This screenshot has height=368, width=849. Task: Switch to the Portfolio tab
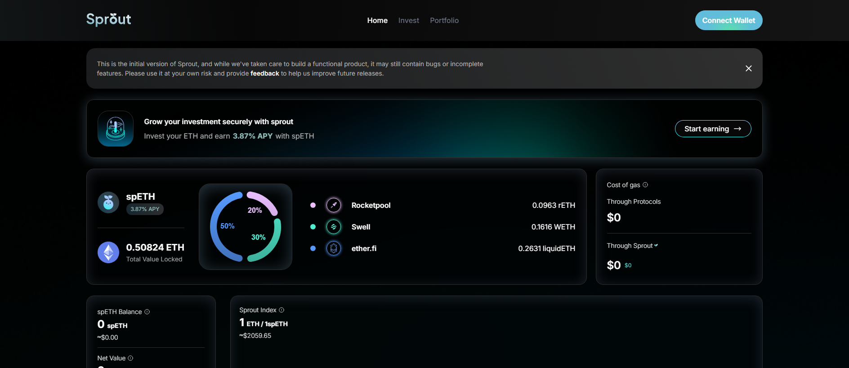tap(444, 20)
